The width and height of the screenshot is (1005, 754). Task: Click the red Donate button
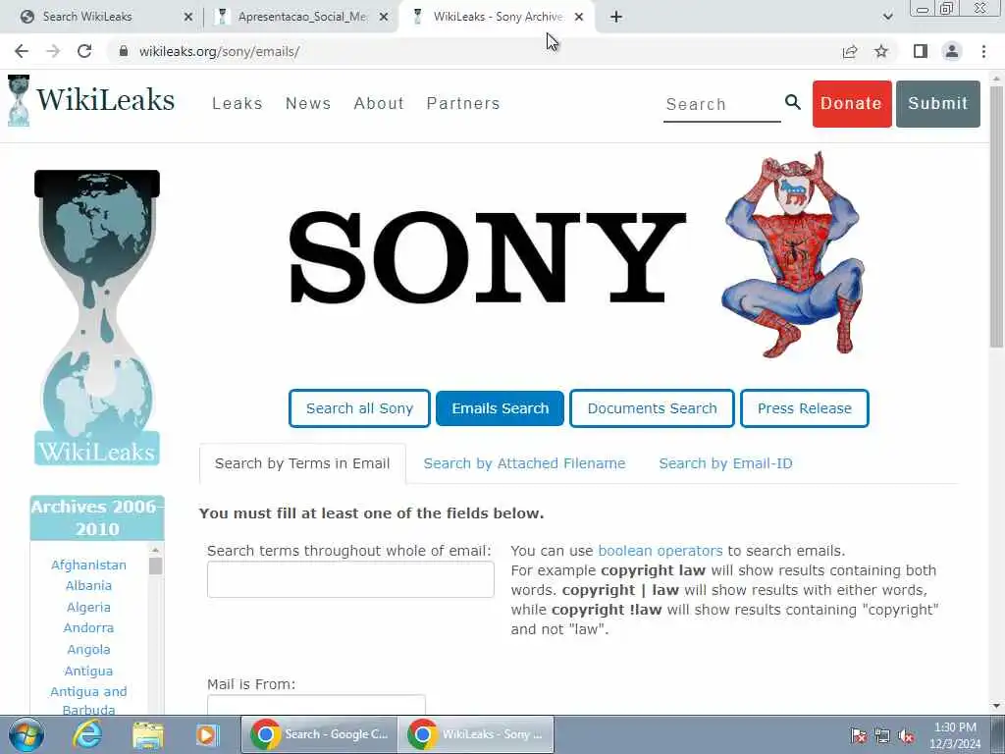click(852, 104)
